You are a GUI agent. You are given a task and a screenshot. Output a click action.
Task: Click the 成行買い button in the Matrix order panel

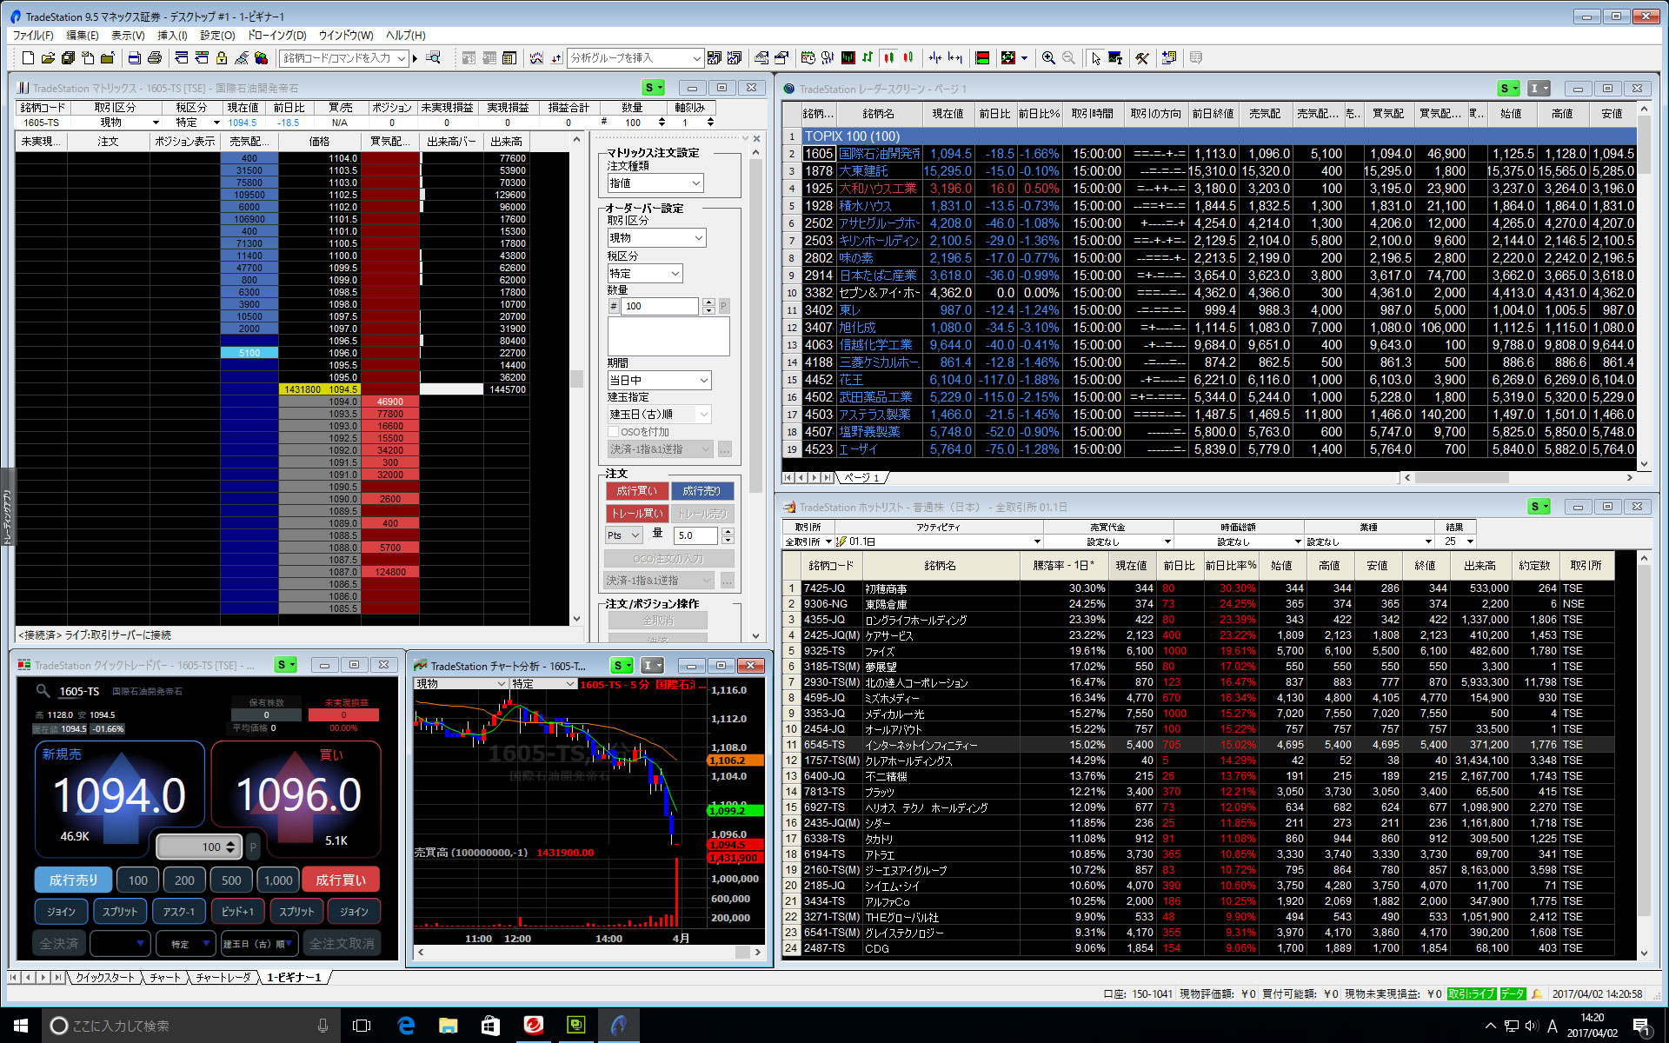point(637,491)
